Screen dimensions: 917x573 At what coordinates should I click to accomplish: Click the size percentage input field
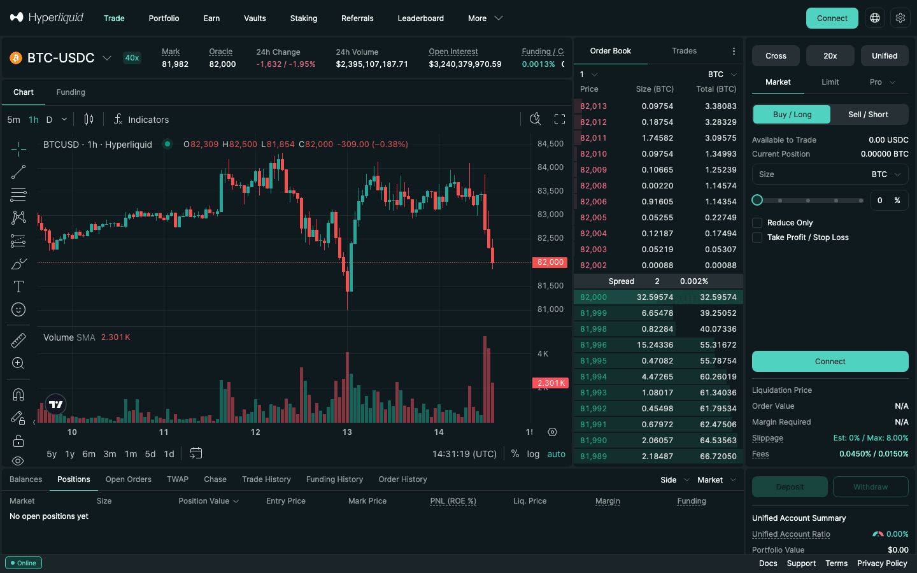click(888, 201)
